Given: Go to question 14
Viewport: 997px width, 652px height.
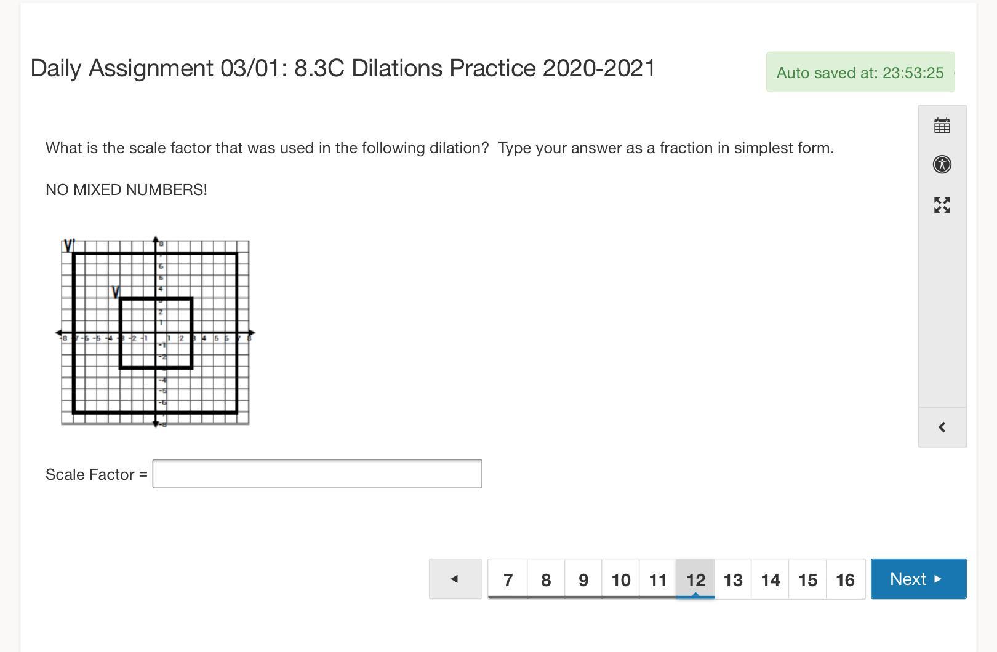Looking at the screenshot, I should click(x=771, y=579).
